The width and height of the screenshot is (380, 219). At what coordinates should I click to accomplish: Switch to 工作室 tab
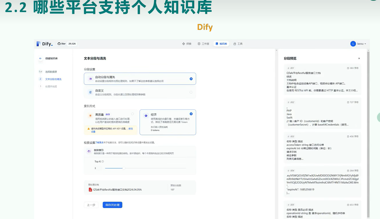click(203, 44)
